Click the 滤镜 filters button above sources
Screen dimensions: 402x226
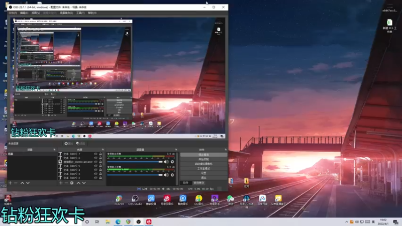80,144
